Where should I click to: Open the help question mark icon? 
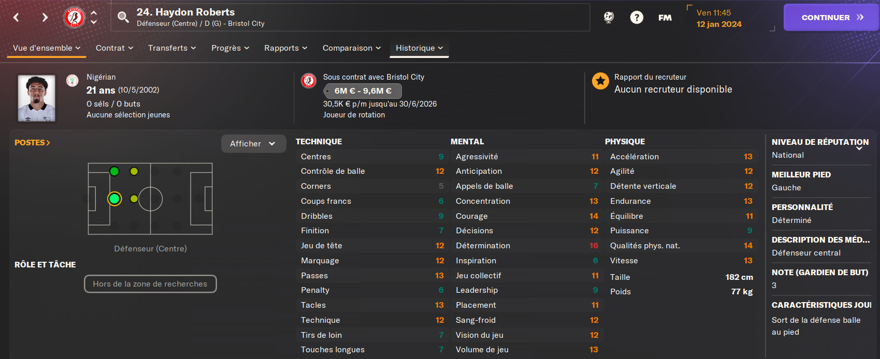[637, 18]
